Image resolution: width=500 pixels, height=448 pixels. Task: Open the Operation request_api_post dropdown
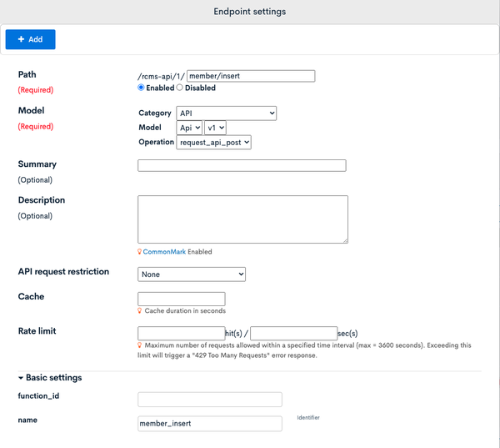[213, 143]
